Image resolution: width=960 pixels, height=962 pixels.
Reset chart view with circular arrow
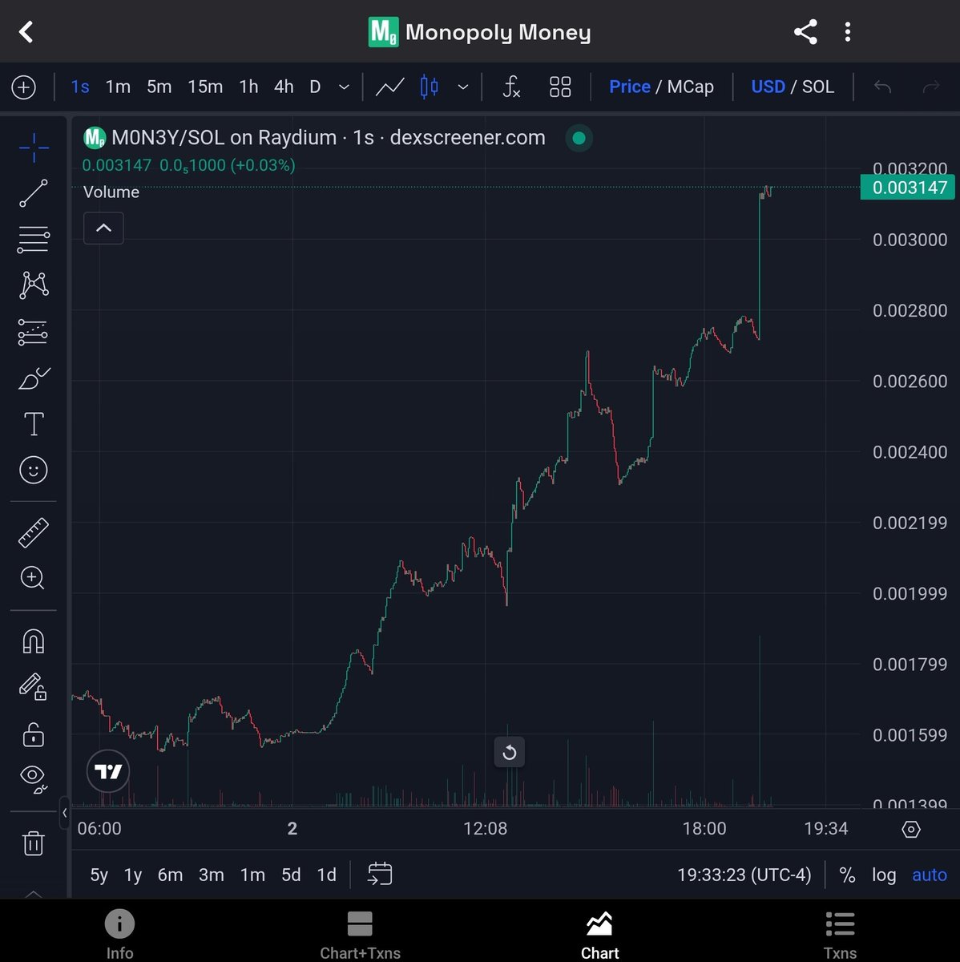[509, 752]
